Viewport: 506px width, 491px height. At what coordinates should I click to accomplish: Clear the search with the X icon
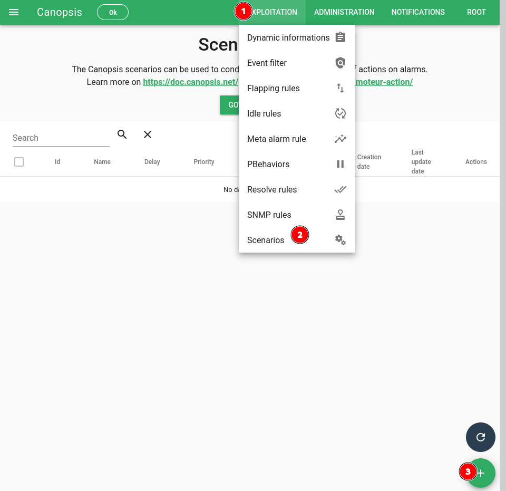148,134
